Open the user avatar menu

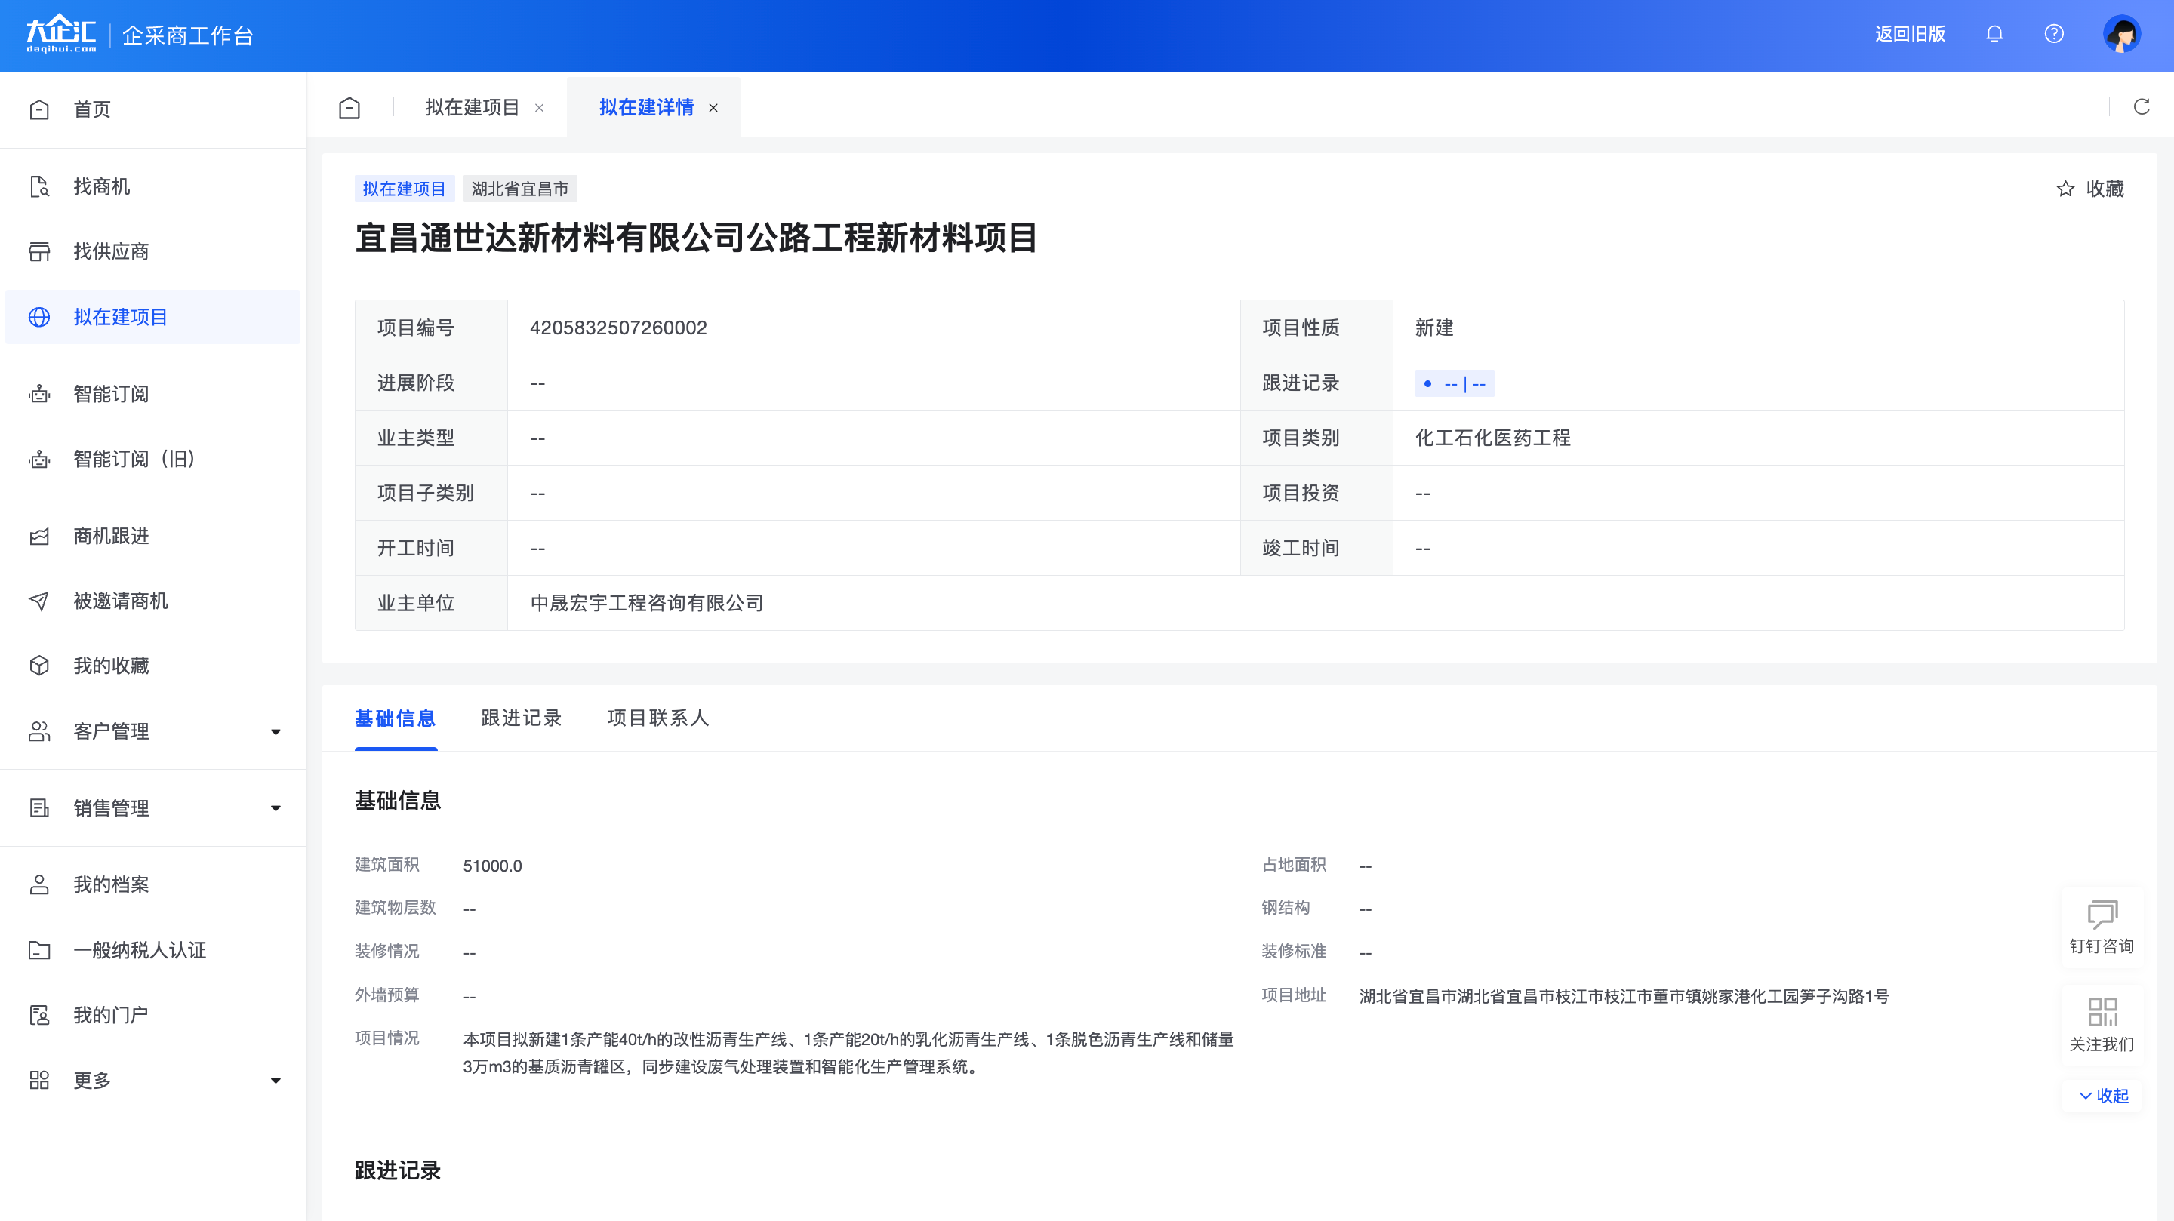coord(2122,35)
